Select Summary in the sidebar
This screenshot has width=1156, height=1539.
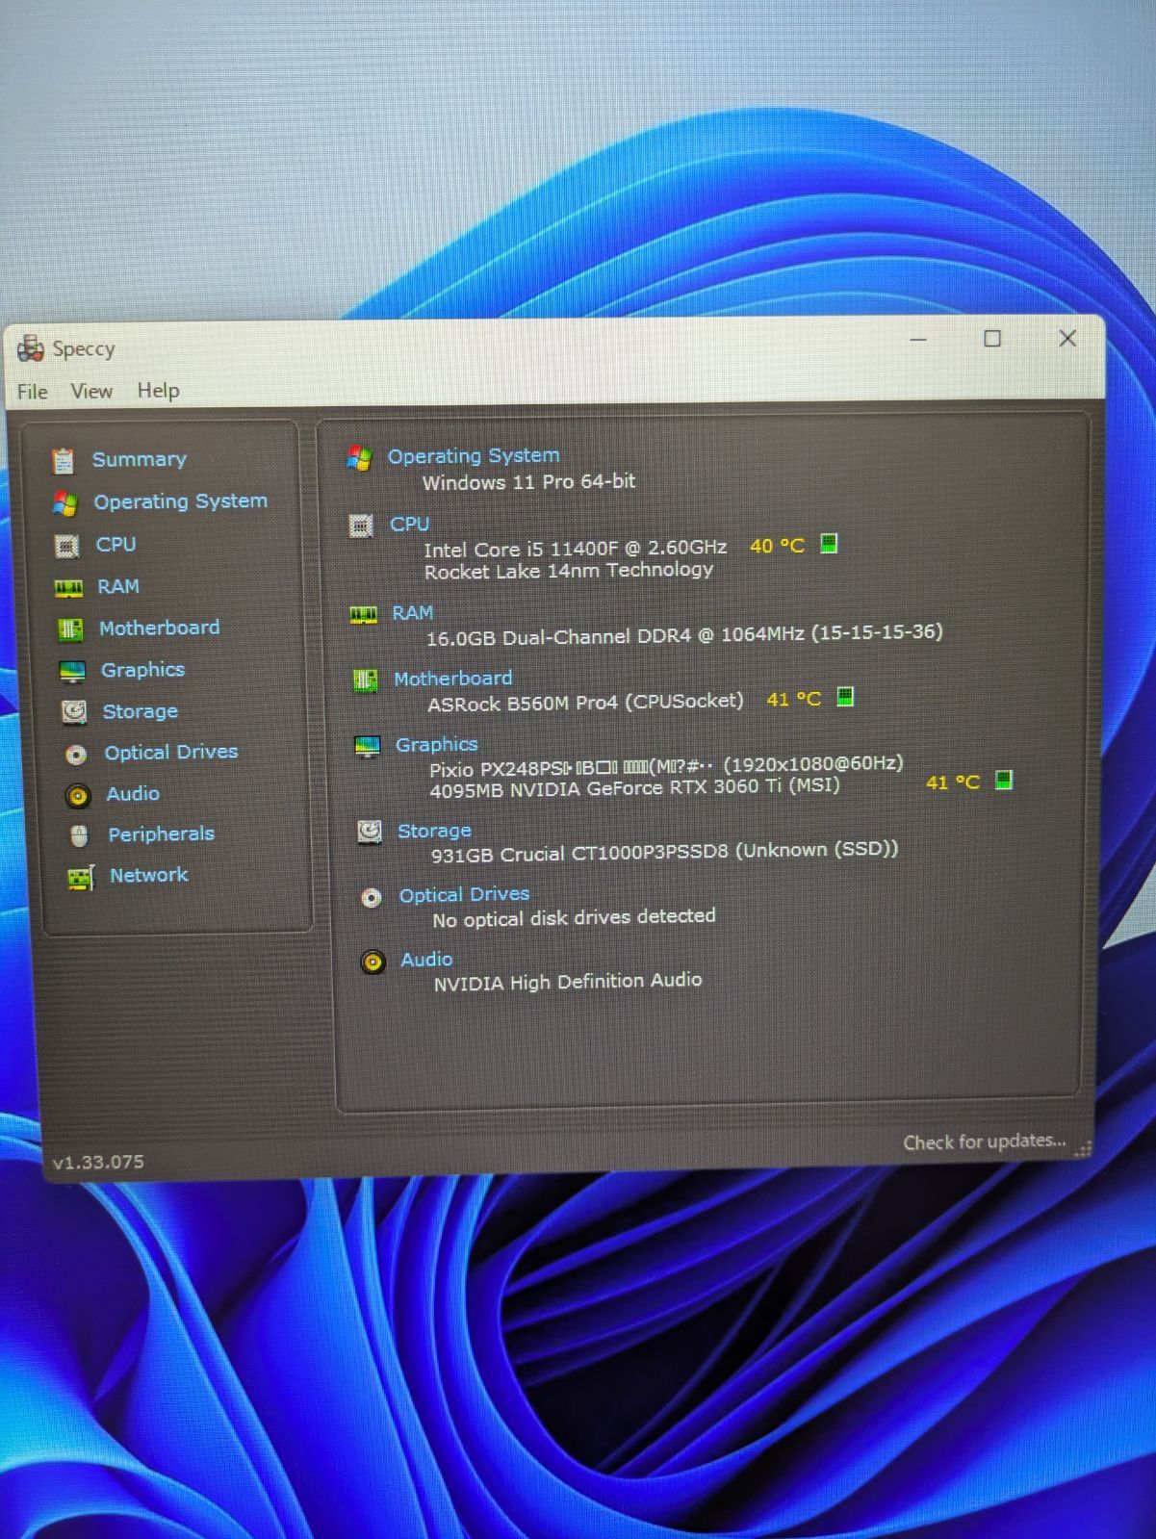click(x=140, y=459)
